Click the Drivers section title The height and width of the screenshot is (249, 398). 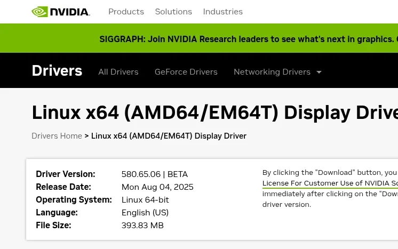pos(57,71)
